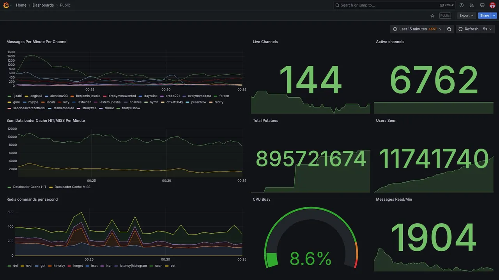The image size is (499, 280).
Task: Click the Public badge label
Action: click(x=445, y=16)
